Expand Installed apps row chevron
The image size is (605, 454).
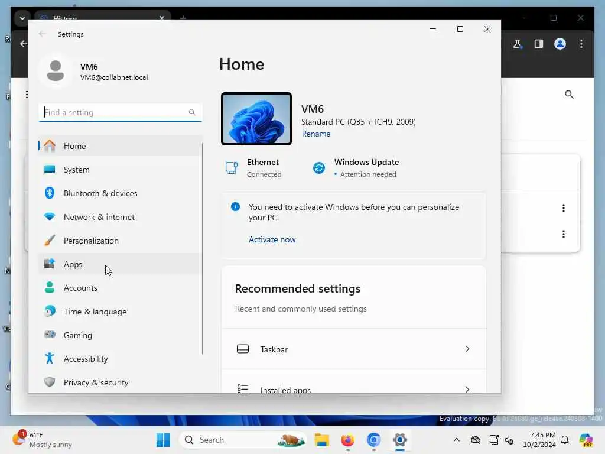pos(467,389)
